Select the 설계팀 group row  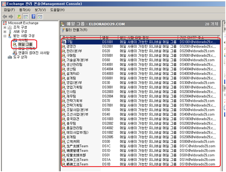(x=141, y=78)
